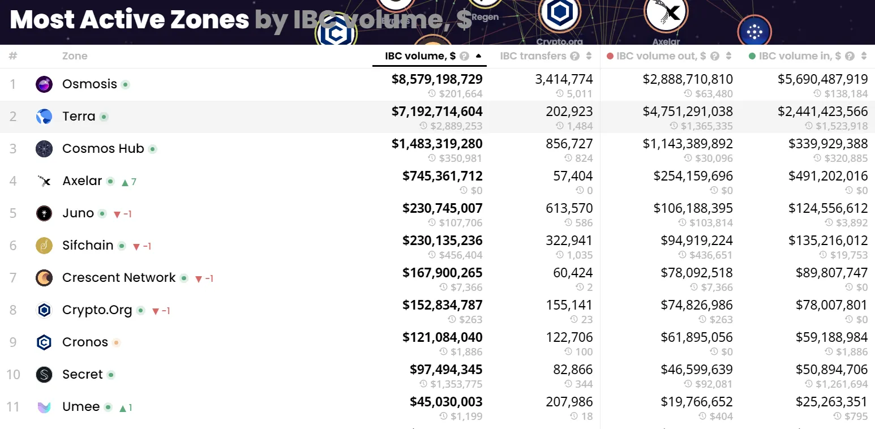Click the Axelar node in the map

tap(666, 14)
